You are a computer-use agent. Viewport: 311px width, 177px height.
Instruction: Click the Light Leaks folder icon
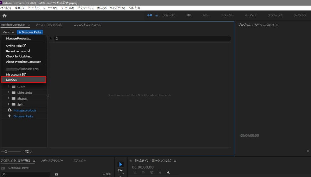point(14,92)
